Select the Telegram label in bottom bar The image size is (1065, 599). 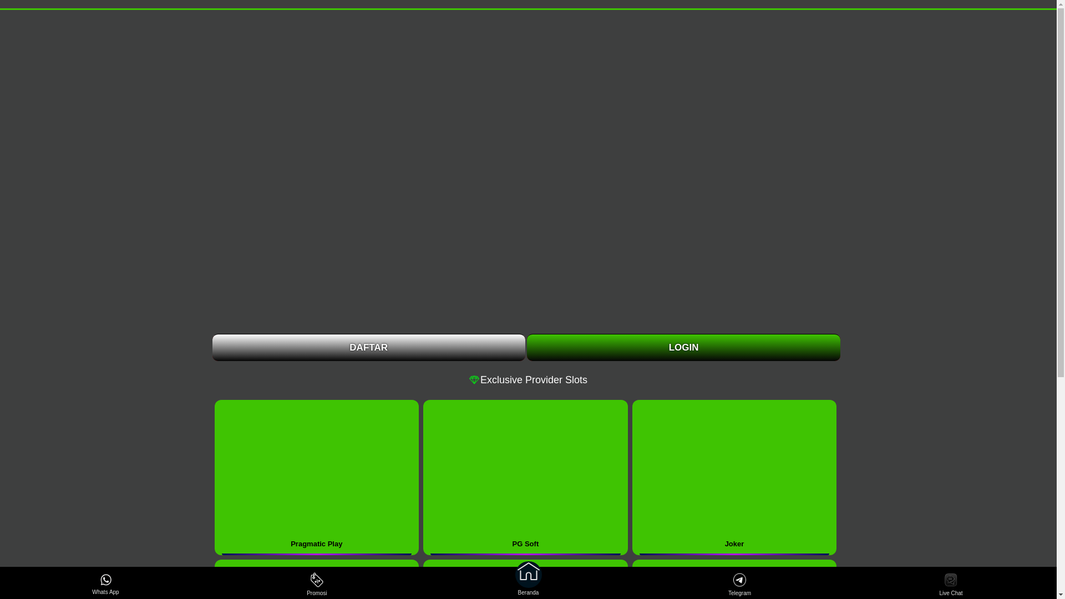(739, 593)
